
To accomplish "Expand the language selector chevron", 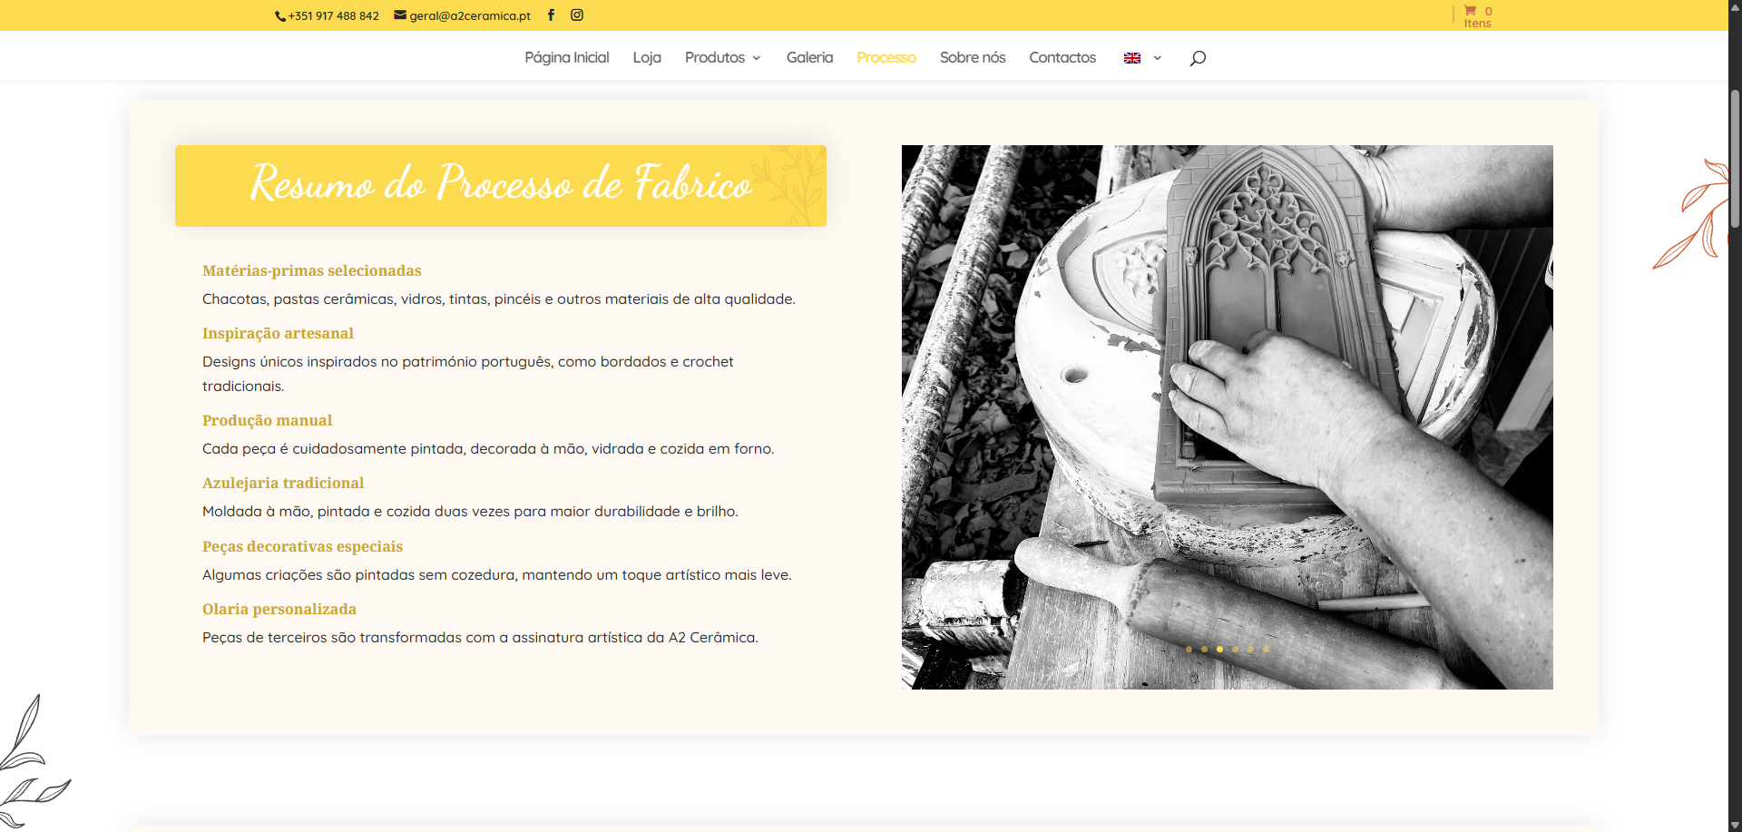I will pyautogui.click(x=1157, y=58).
